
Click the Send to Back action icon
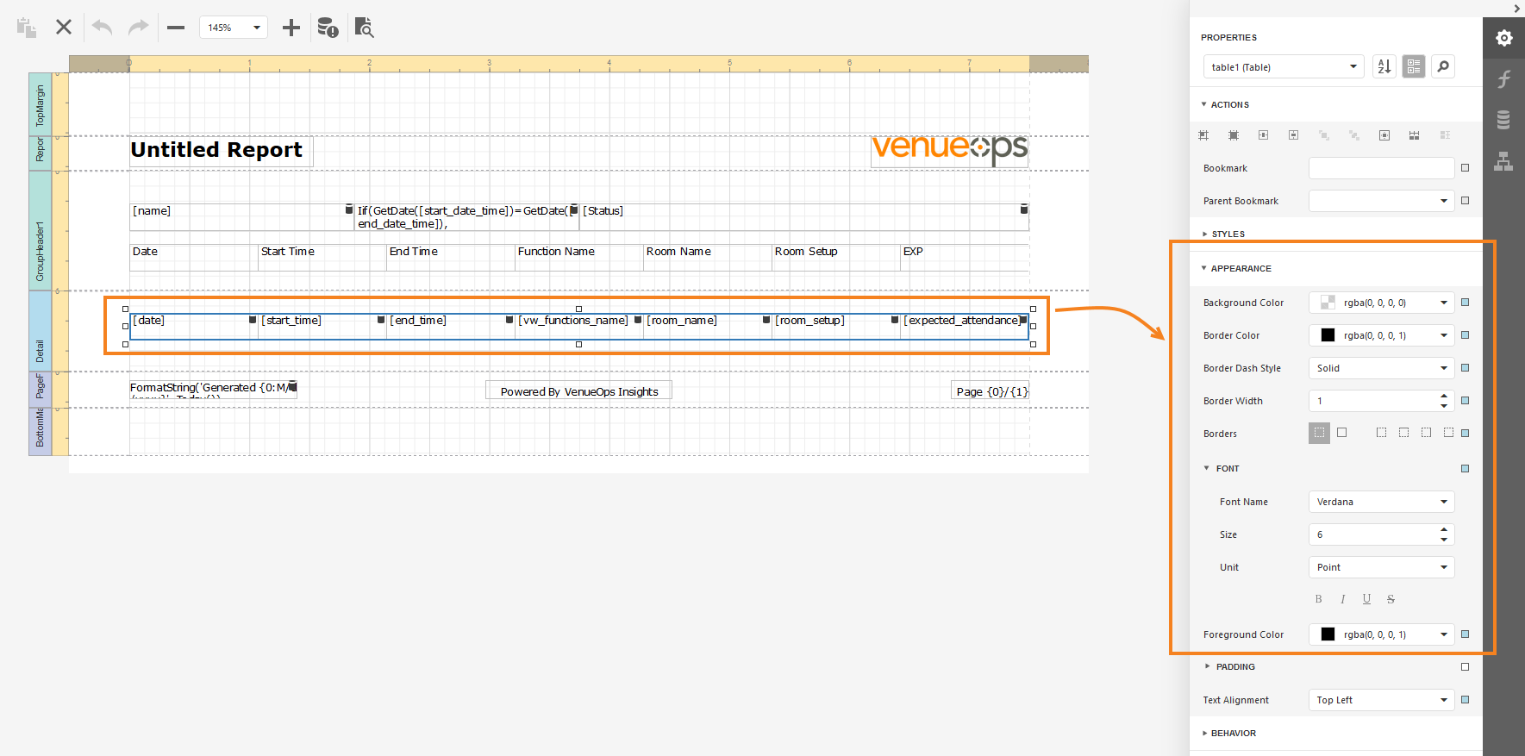click(x=1354, y=135)
